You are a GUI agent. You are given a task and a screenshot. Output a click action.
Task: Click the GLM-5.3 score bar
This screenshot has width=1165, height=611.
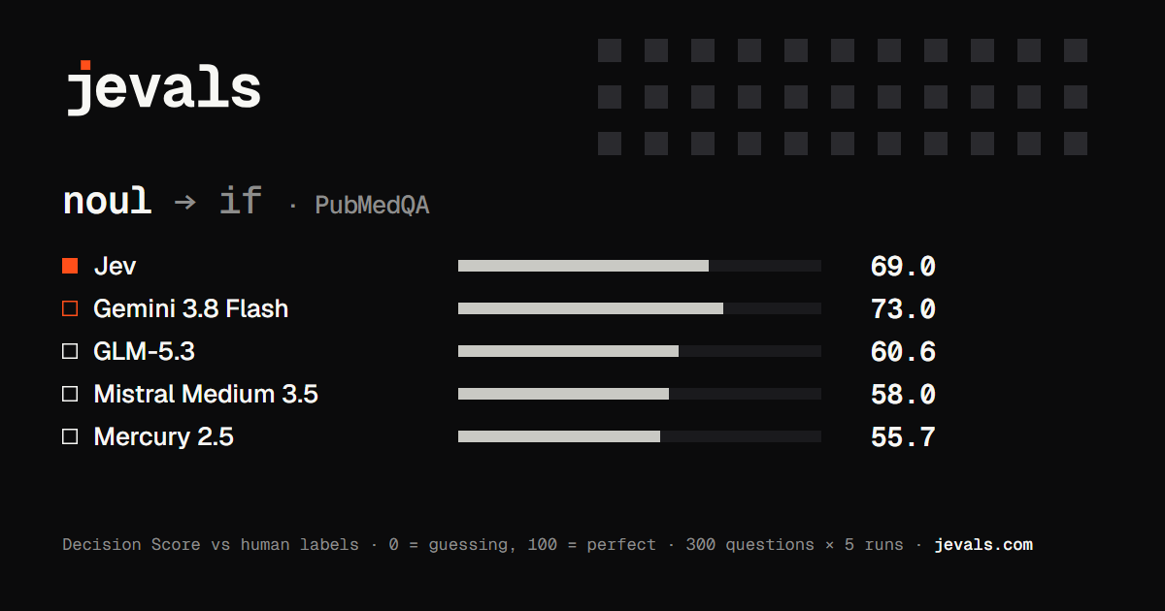click(640, 351)
